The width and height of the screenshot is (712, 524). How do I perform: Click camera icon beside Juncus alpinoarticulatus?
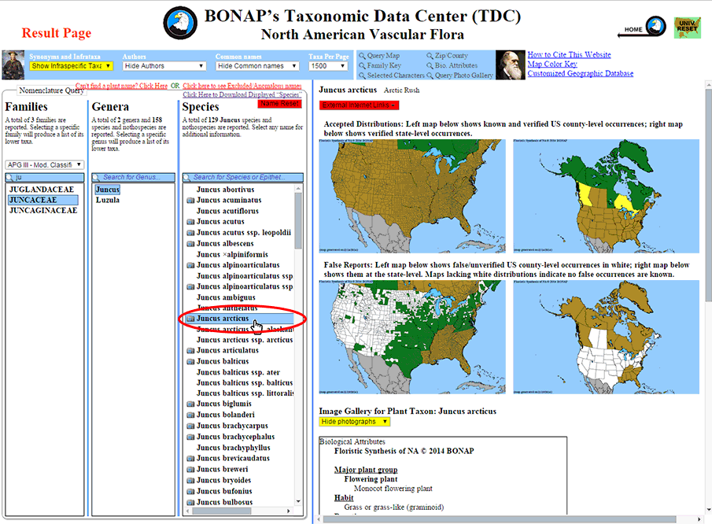[190, 265]
